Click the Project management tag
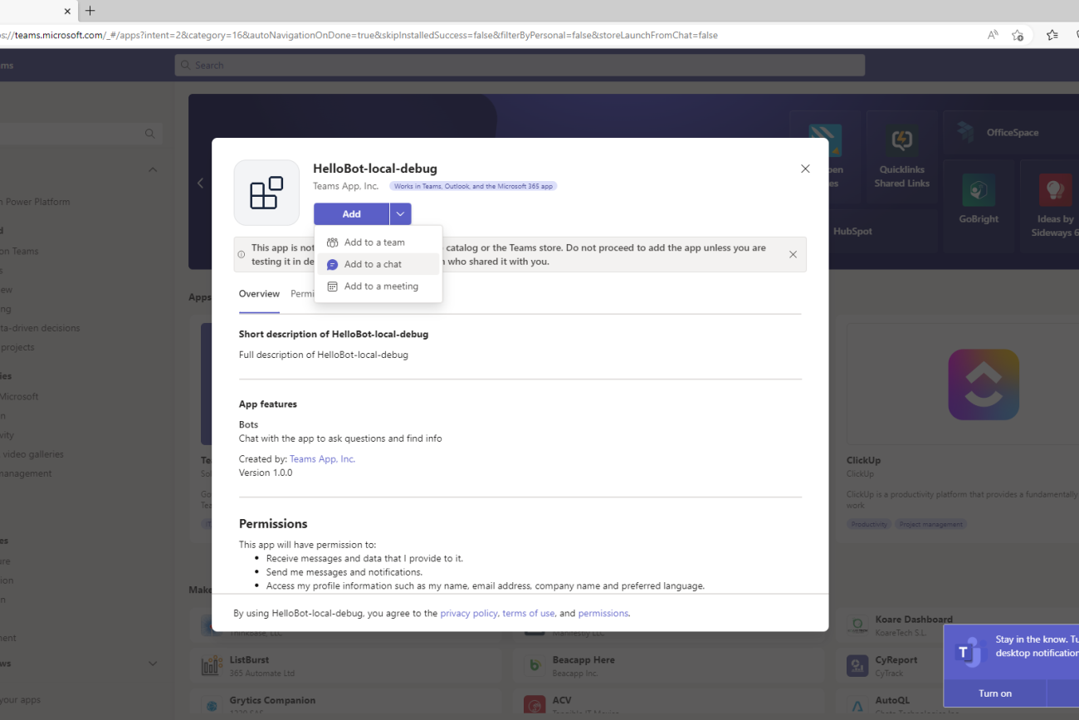Viewport: 1079px width, 720px height. coord(931,525)
